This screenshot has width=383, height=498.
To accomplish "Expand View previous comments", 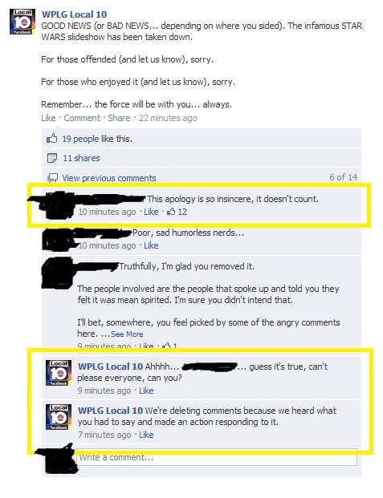I will tap(109, 178).
